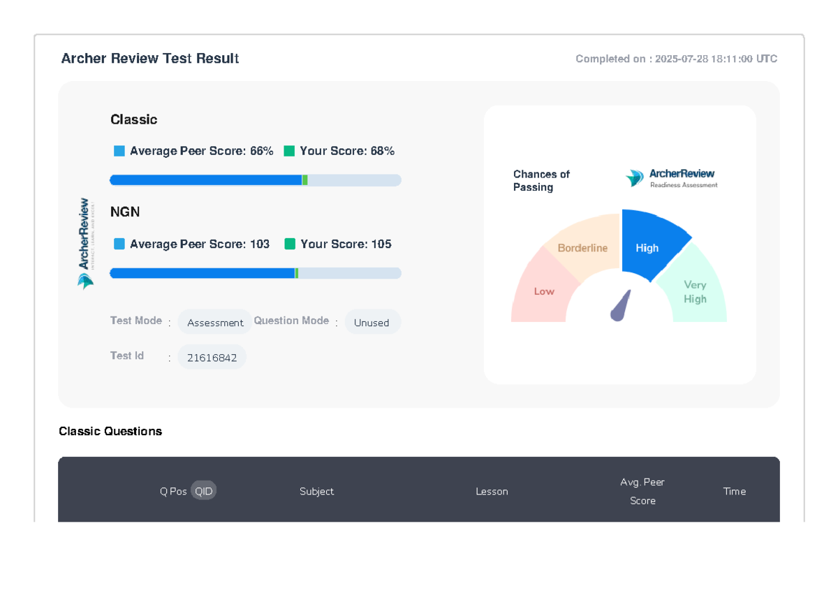Click the green Your Score square under Classic
The width and height of the screenshot is (838, 593).
(289, 151)
